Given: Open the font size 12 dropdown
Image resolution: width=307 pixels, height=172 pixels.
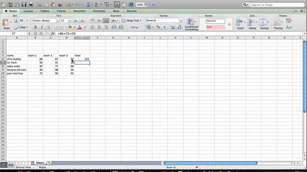Looking at the screenshot, I should coord(69,21).
